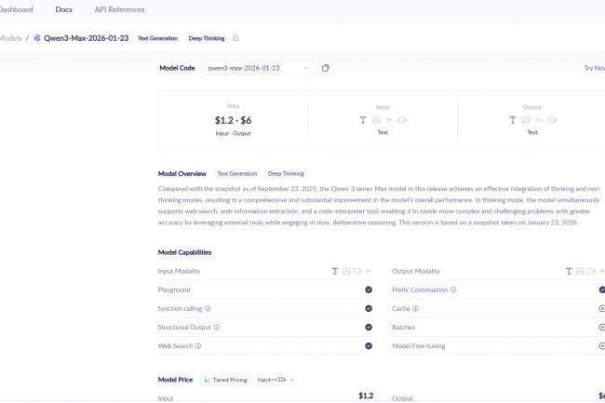605x403 pixels.
Task: Go to Models in the breadcrumb
Action: click(11, 38)
